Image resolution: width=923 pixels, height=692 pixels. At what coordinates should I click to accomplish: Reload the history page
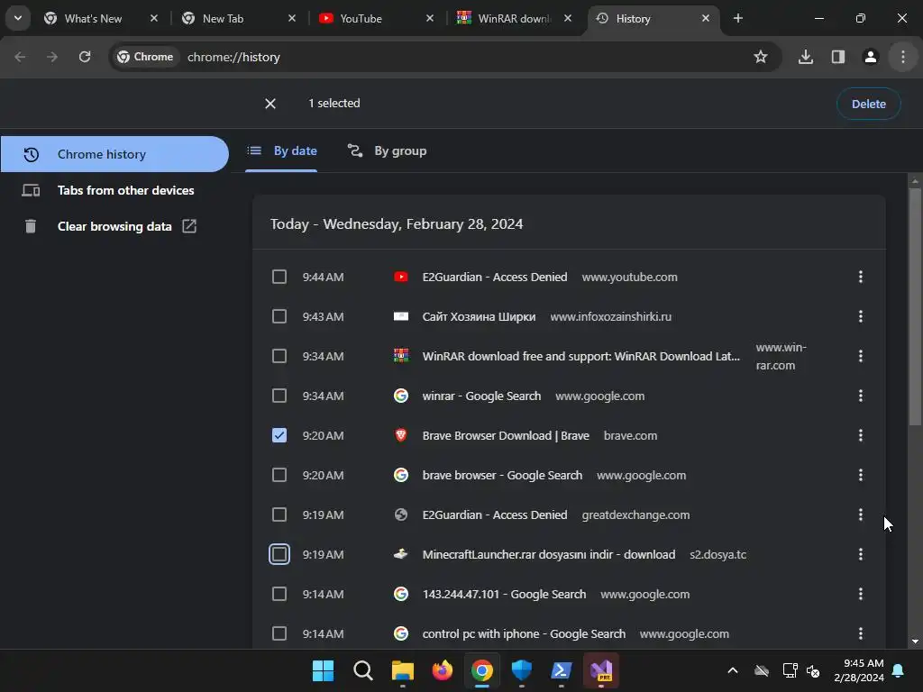click(85, 57)
